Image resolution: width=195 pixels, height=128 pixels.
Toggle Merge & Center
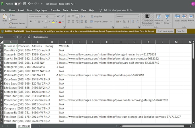pos(99,21)
